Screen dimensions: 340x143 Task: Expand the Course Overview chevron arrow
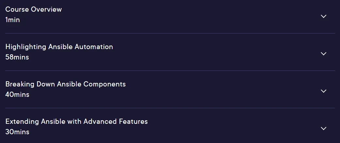(x=323, y=16)
